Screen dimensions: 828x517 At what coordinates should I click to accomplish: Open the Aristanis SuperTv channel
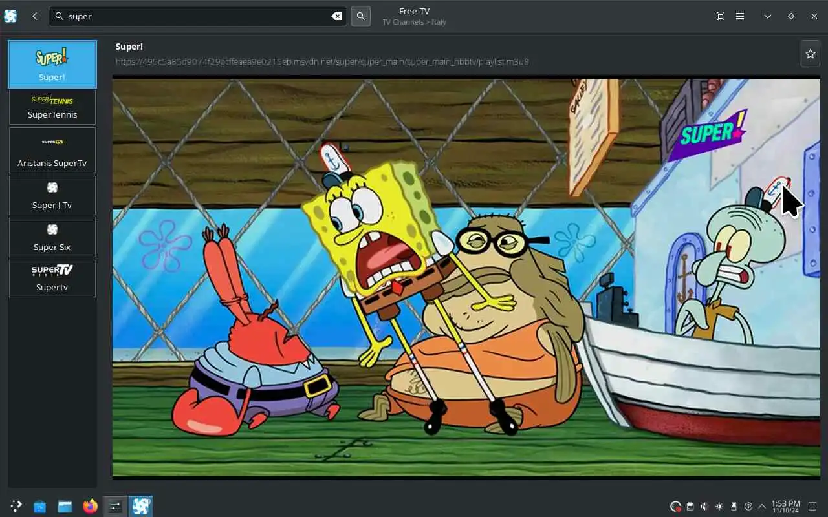click(x=52, y=150)
